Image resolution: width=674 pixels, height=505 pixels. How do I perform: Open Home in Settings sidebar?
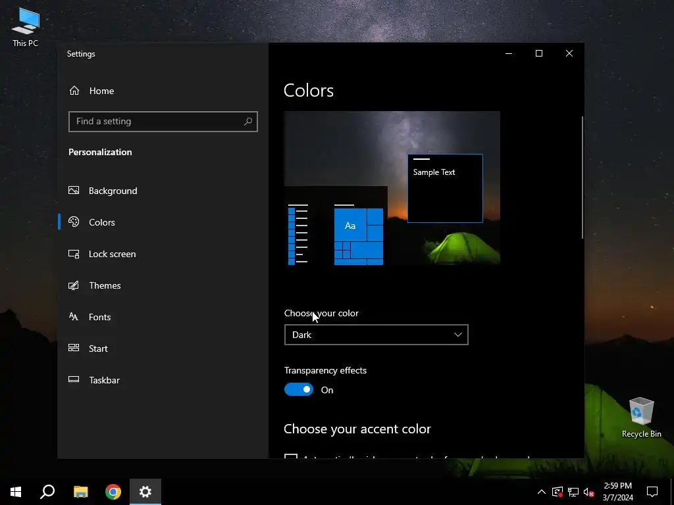click(x=91, y=91)
